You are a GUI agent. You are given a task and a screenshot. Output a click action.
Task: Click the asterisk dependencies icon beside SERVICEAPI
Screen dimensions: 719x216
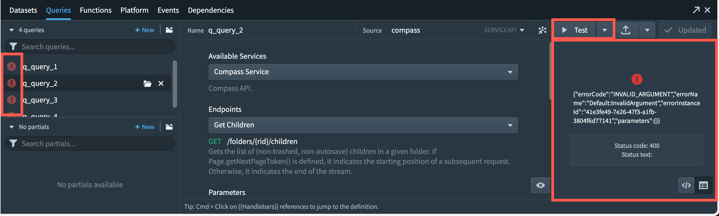(542, 30)
